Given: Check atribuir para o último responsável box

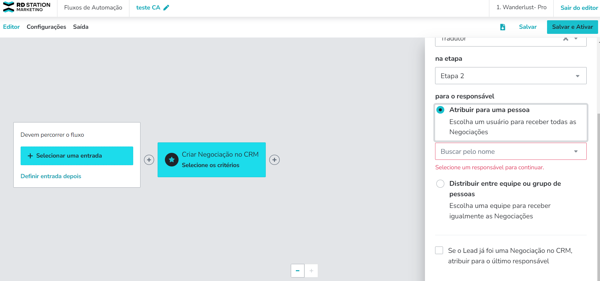Looking at the screenshot, I should coord(439,251).
